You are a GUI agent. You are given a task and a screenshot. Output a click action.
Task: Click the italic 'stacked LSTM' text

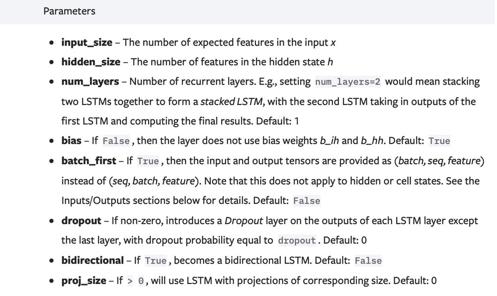coord(232,101)
